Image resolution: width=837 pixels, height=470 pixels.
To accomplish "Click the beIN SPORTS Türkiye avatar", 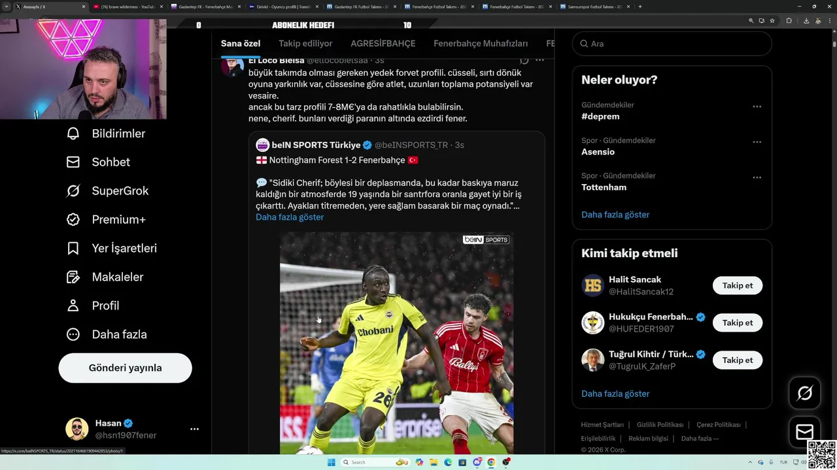I will click(x=262, y=145).
